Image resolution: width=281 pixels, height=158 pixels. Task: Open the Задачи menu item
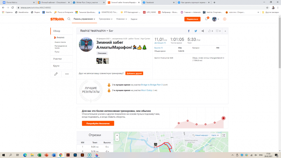[134, 19]
